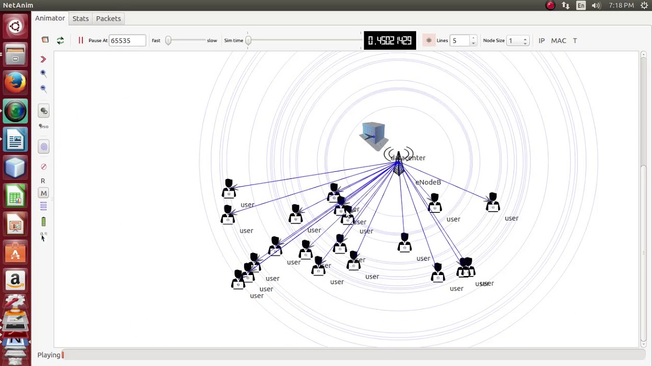Click the Pause At input field

click(x=127, y=40)
